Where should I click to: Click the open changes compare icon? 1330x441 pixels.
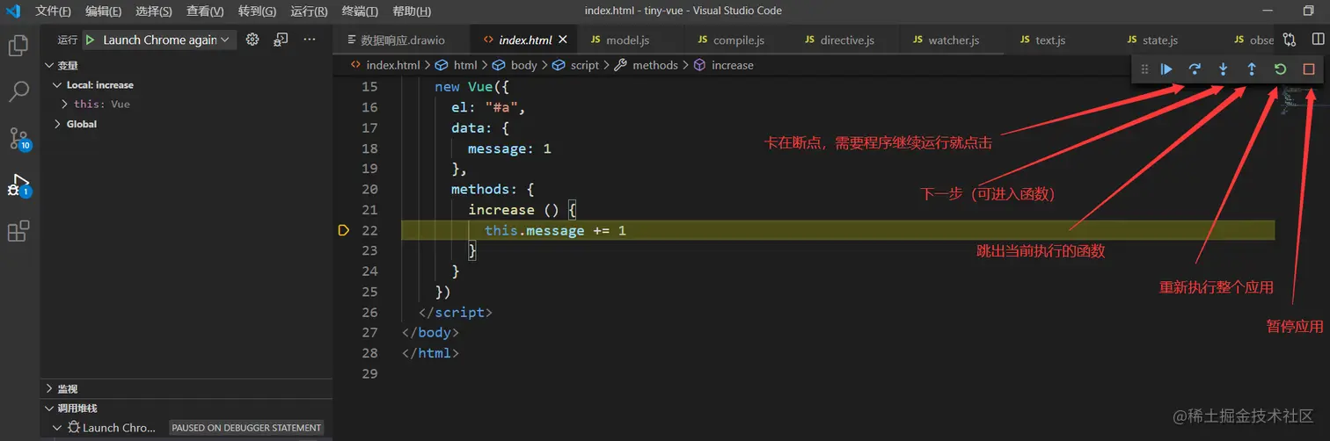pyautogui.click(x=1290, y=40)
